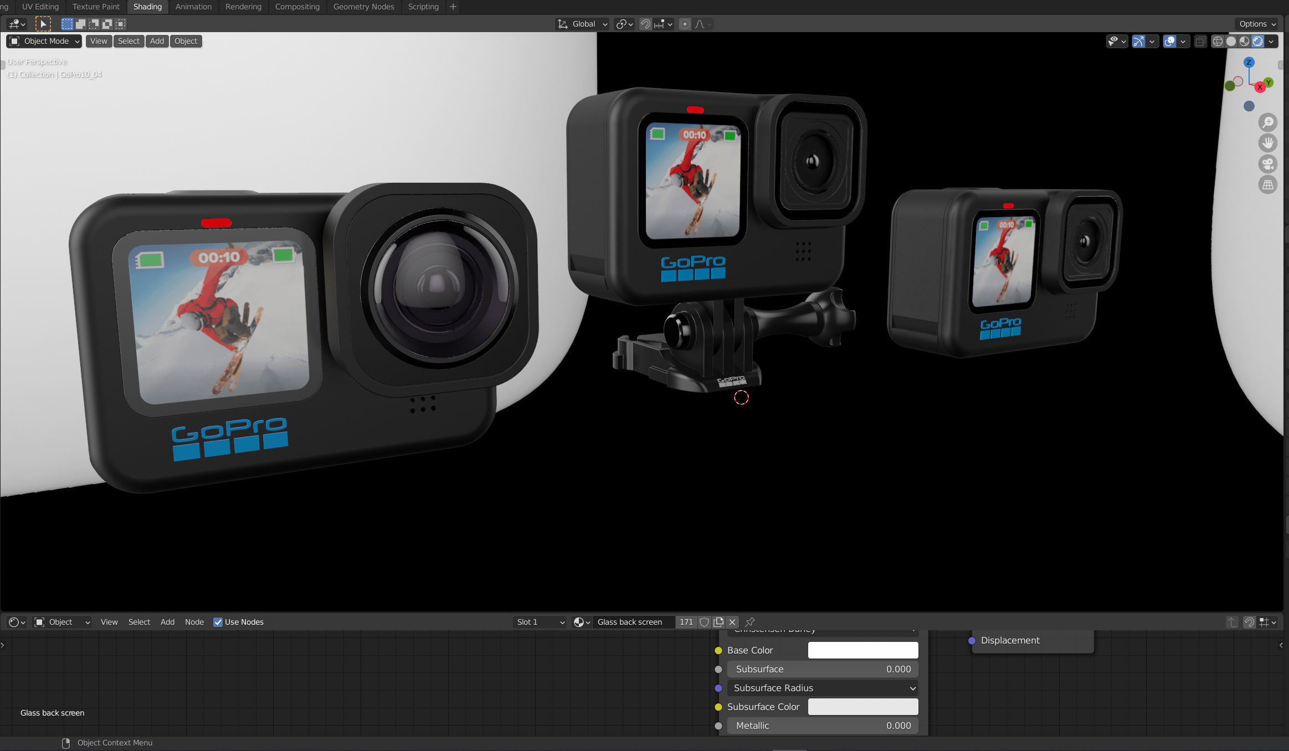Switch to Material Preview shading
The image size is (1289, 751).
1244,41
